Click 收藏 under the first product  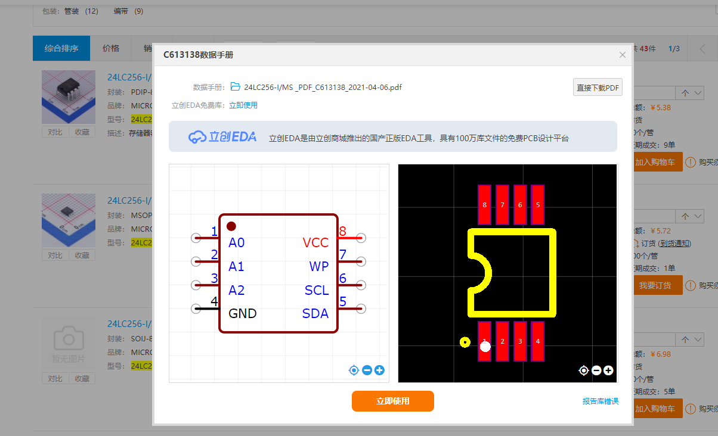tap(82, 132)
